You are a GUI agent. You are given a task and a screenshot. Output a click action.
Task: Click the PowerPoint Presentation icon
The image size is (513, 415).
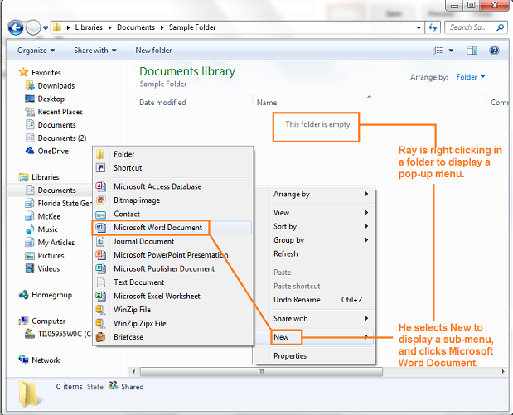pos(100,255)
